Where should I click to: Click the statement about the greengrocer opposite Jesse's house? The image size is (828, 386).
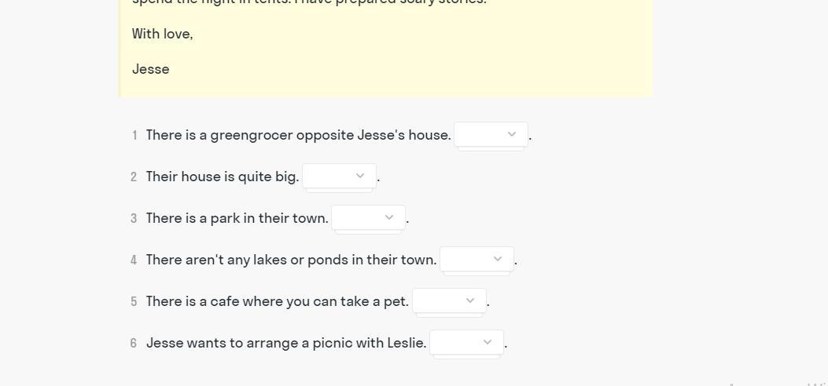tap(298, 135)
